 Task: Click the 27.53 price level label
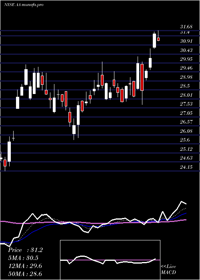pos(186,104)
